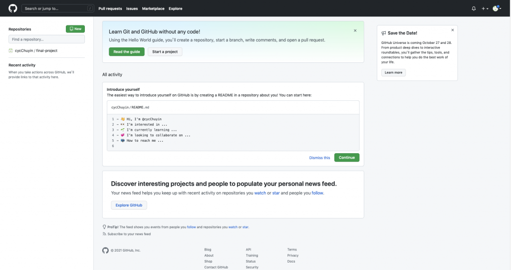Open the Explore navigation item
511x270 pixels.
click(x=176, y=8)
